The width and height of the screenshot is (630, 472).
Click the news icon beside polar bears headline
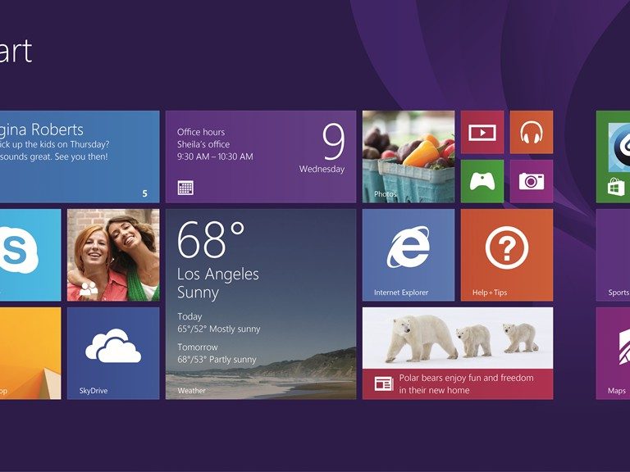point(384,383)
